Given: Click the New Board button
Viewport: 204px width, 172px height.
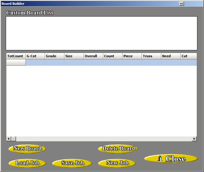Looking at the screenshot, I should 27,149.
